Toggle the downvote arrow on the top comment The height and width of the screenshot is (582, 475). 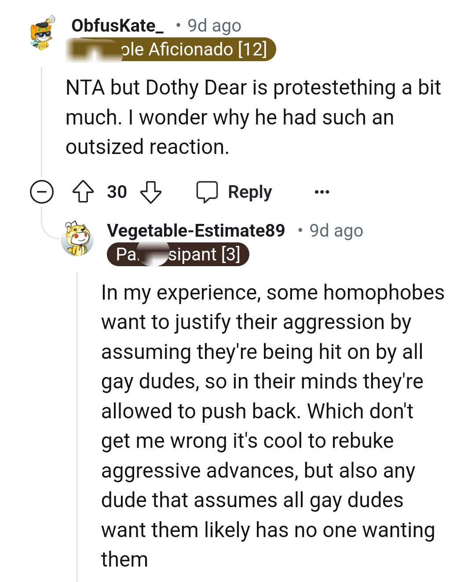150,192
